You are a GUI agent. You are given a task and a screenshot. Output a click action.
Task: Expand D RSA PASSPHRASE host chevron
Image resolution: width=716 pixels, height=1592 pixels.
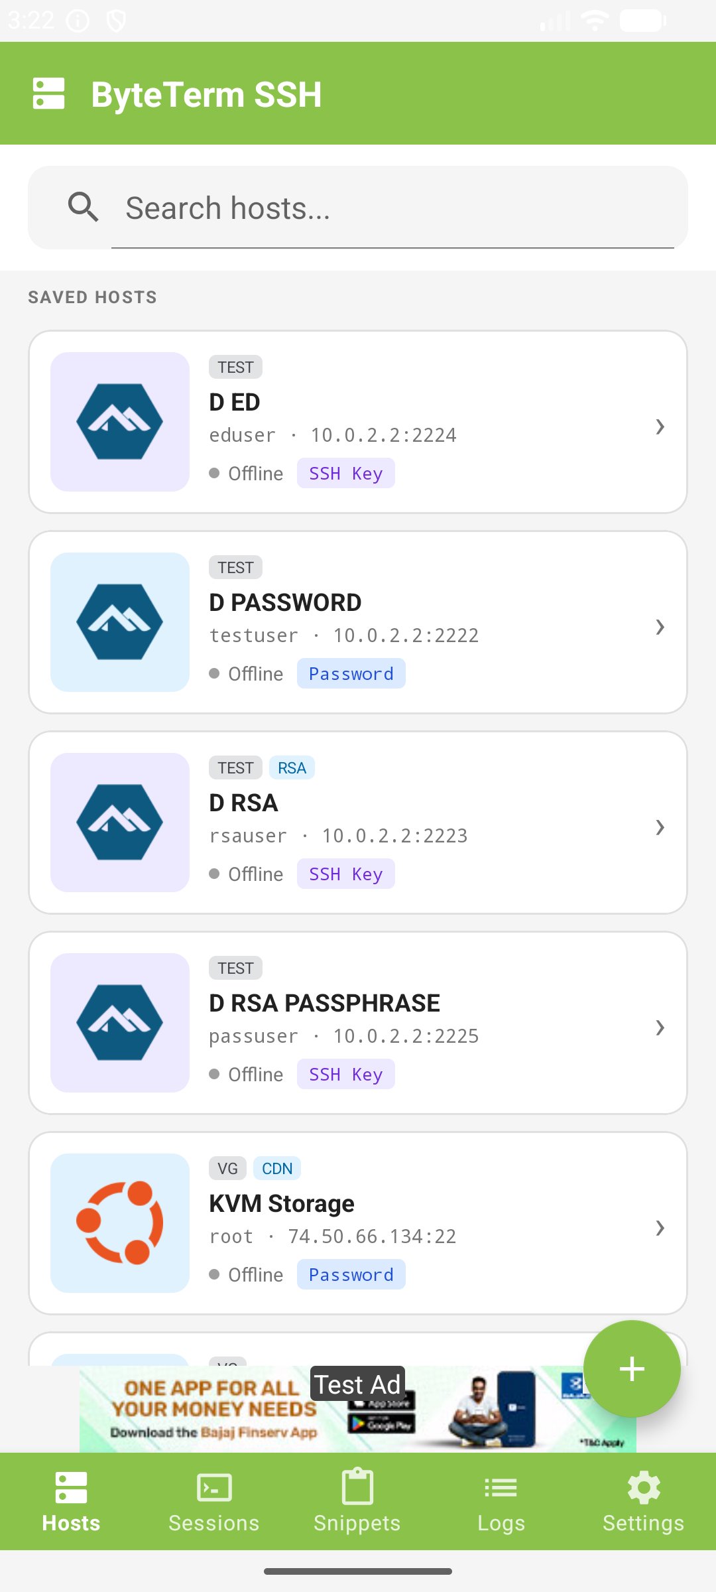(660, 1028)
